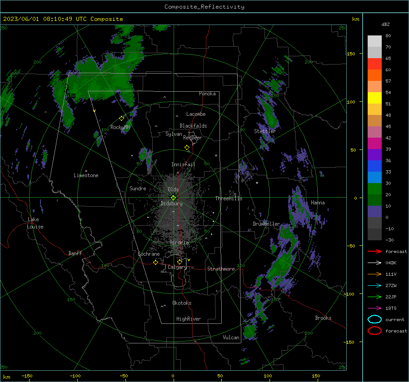Click the Calgary city label
This screenshot has width=409, height=382.
pos(177,267)
